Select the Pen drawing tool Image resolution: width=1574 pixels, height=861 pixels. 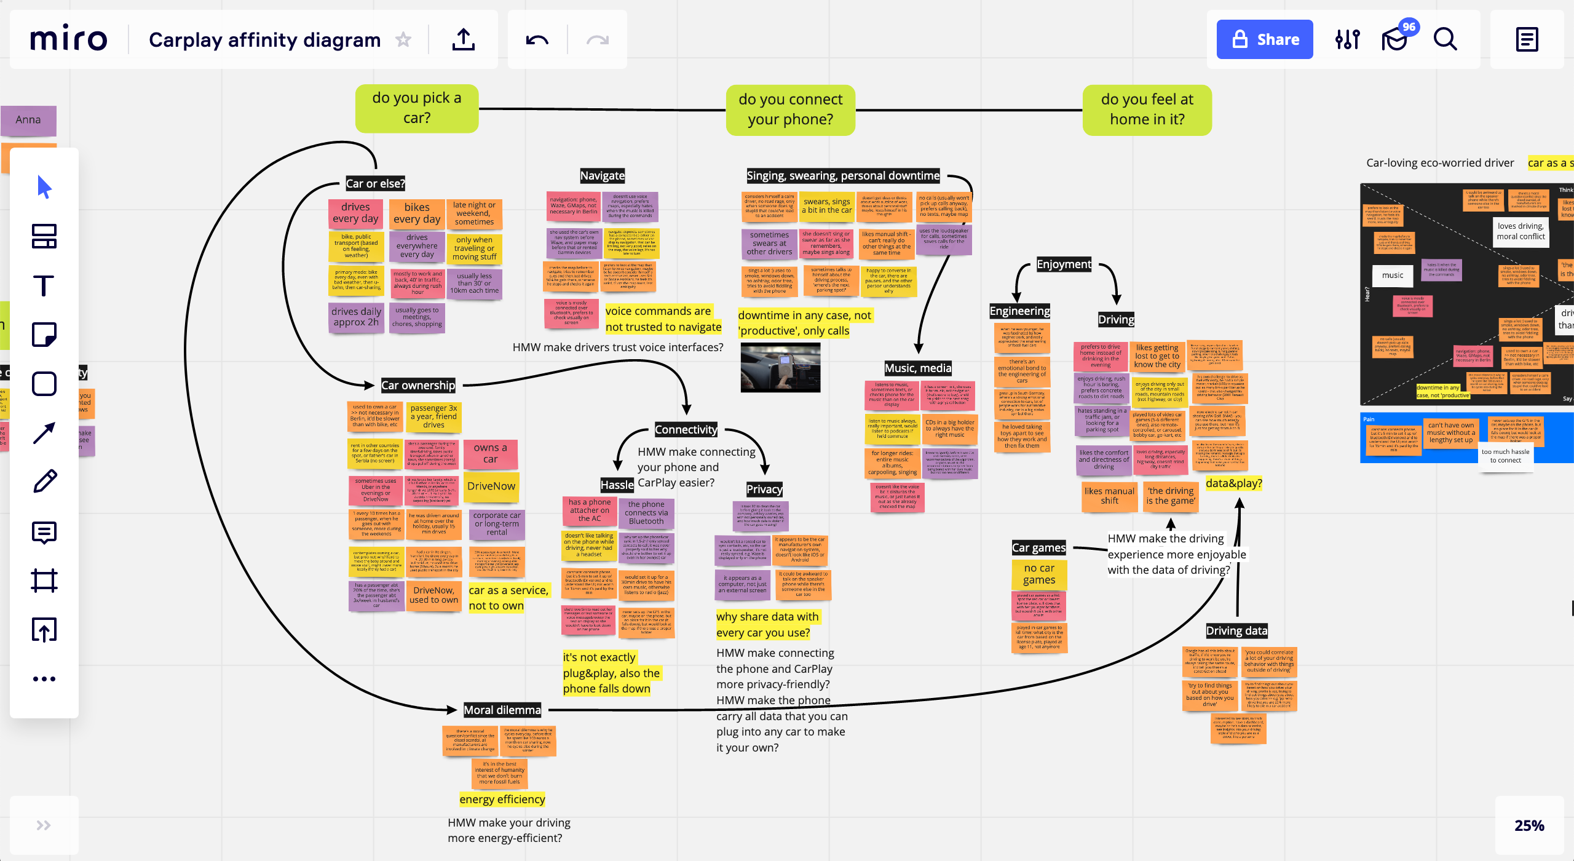click(x=44, y=482)
